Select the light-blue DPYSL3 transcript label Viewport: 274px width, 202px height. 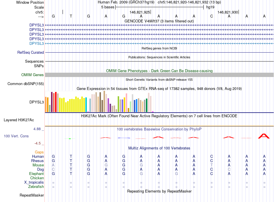[37, 44]
